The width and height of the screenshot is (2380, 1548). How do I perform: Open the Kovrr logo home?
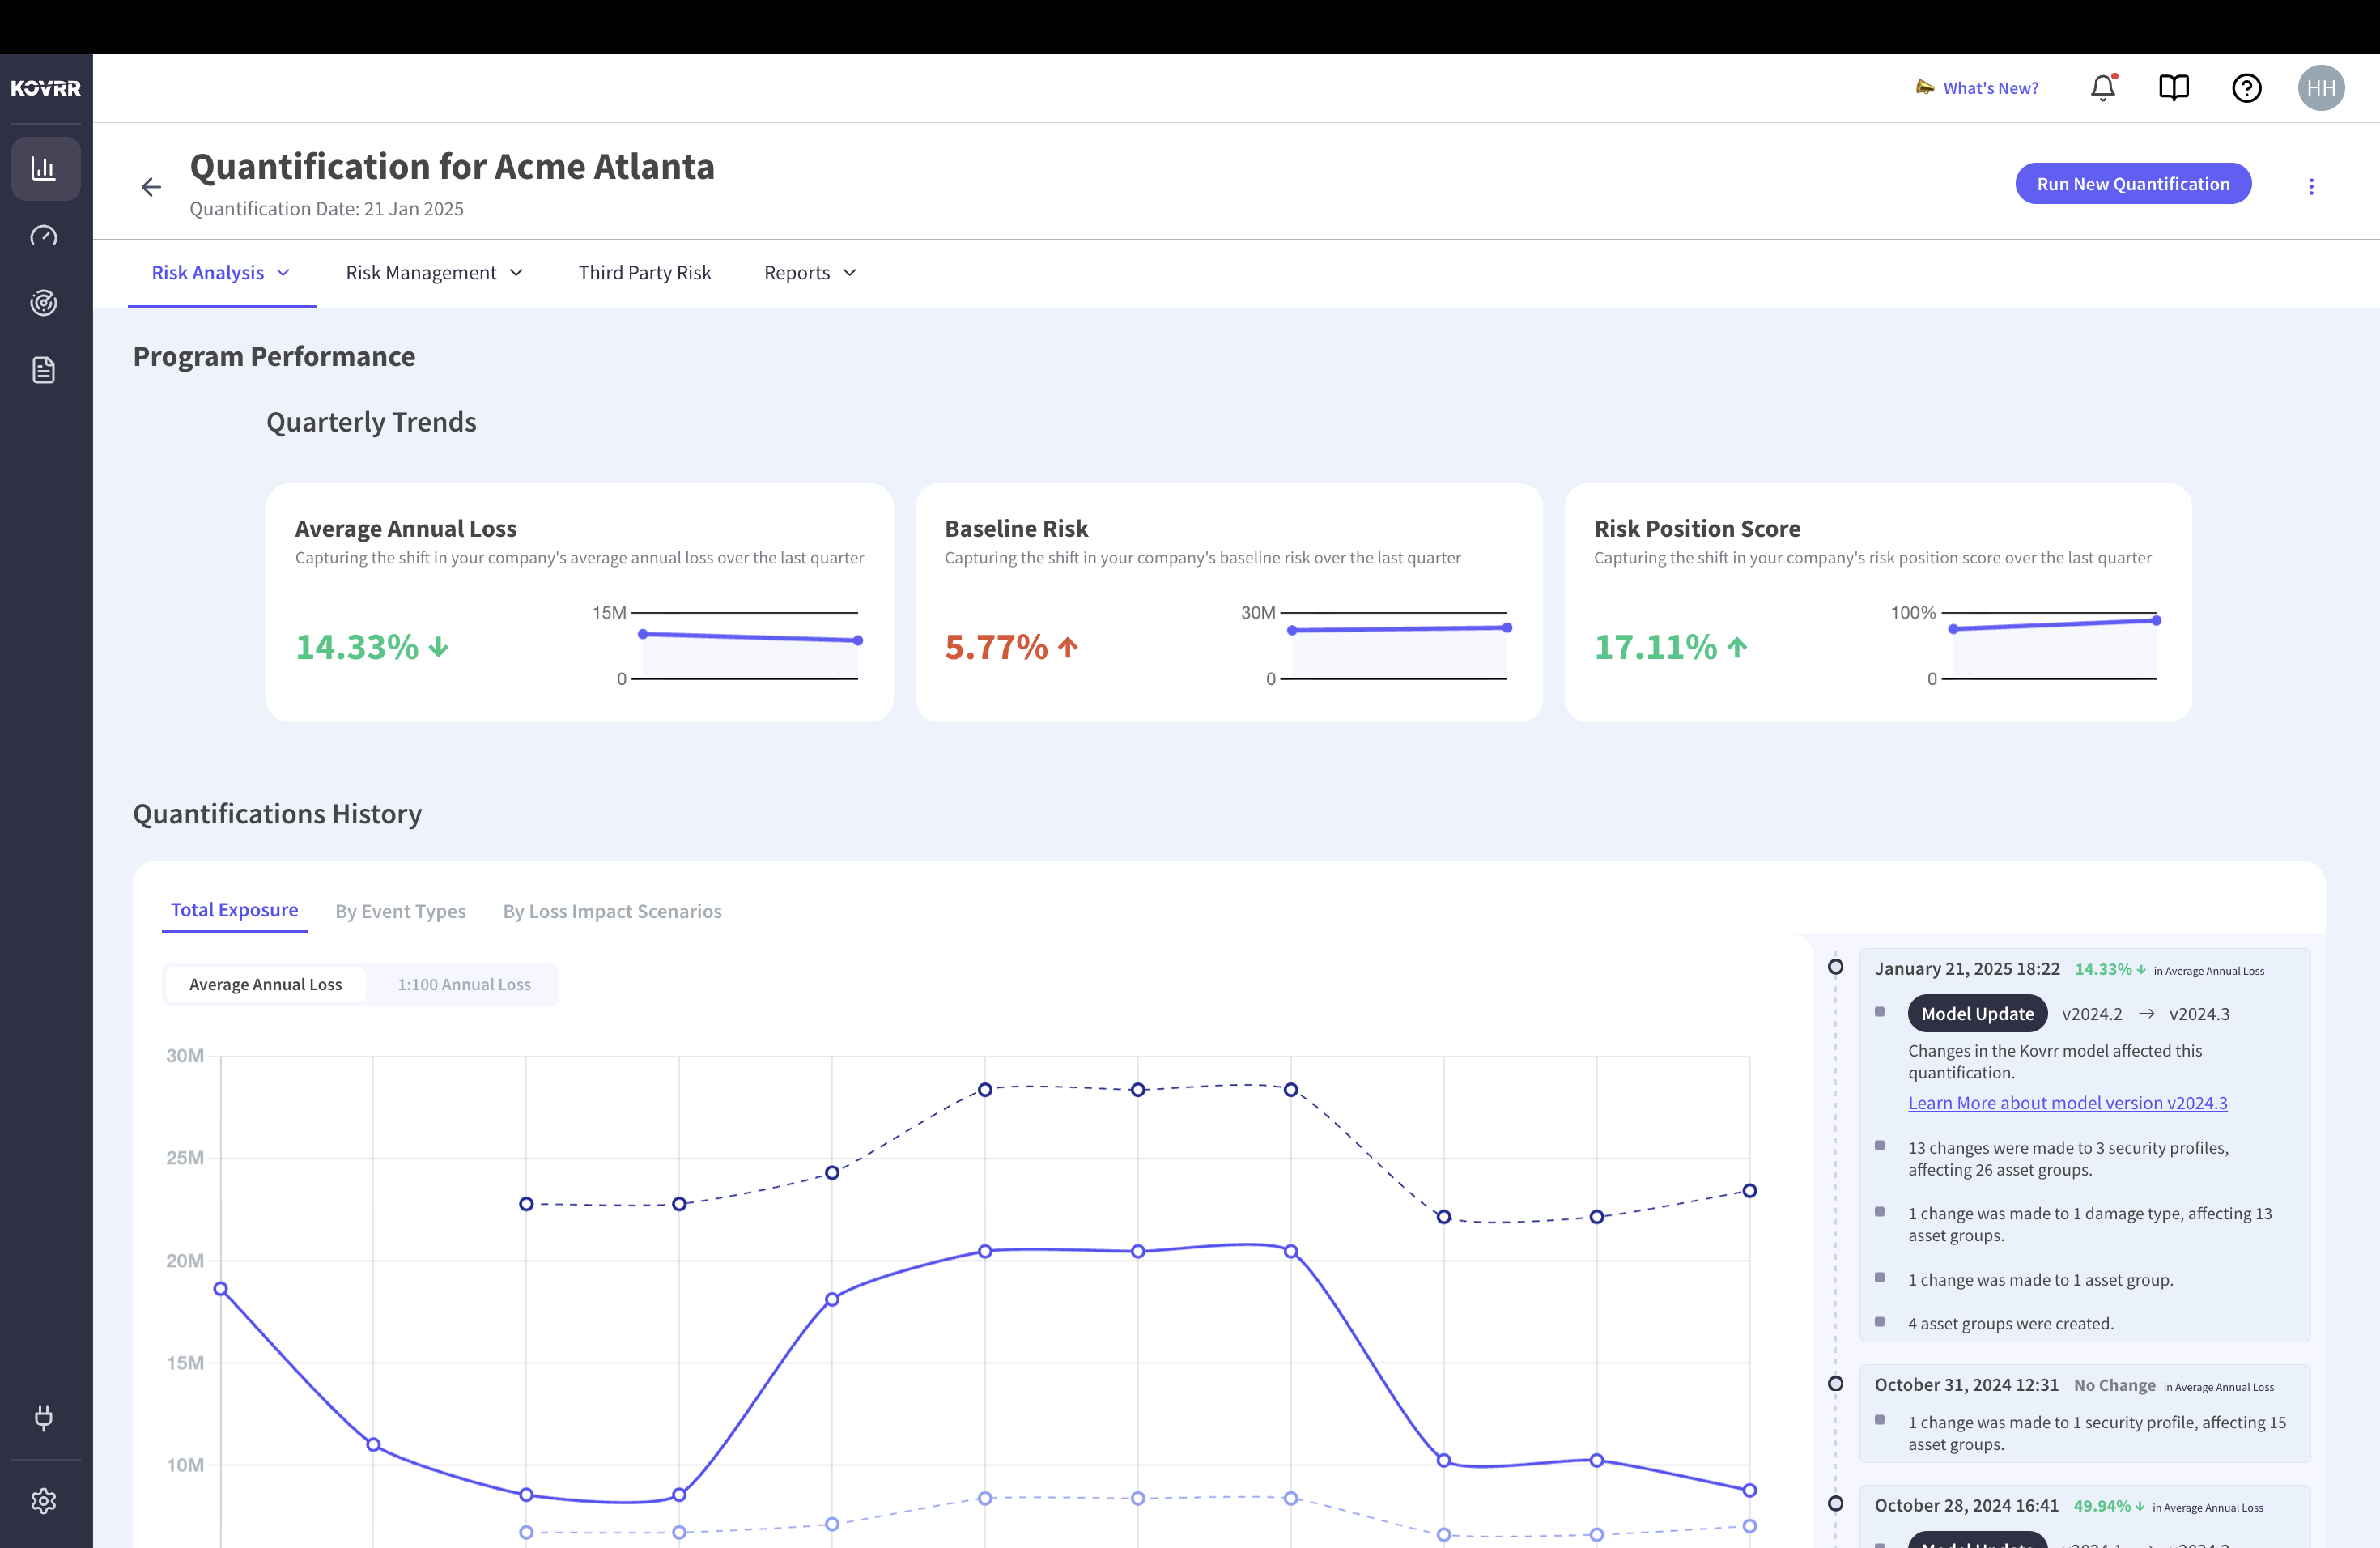[x=46, y=88]
